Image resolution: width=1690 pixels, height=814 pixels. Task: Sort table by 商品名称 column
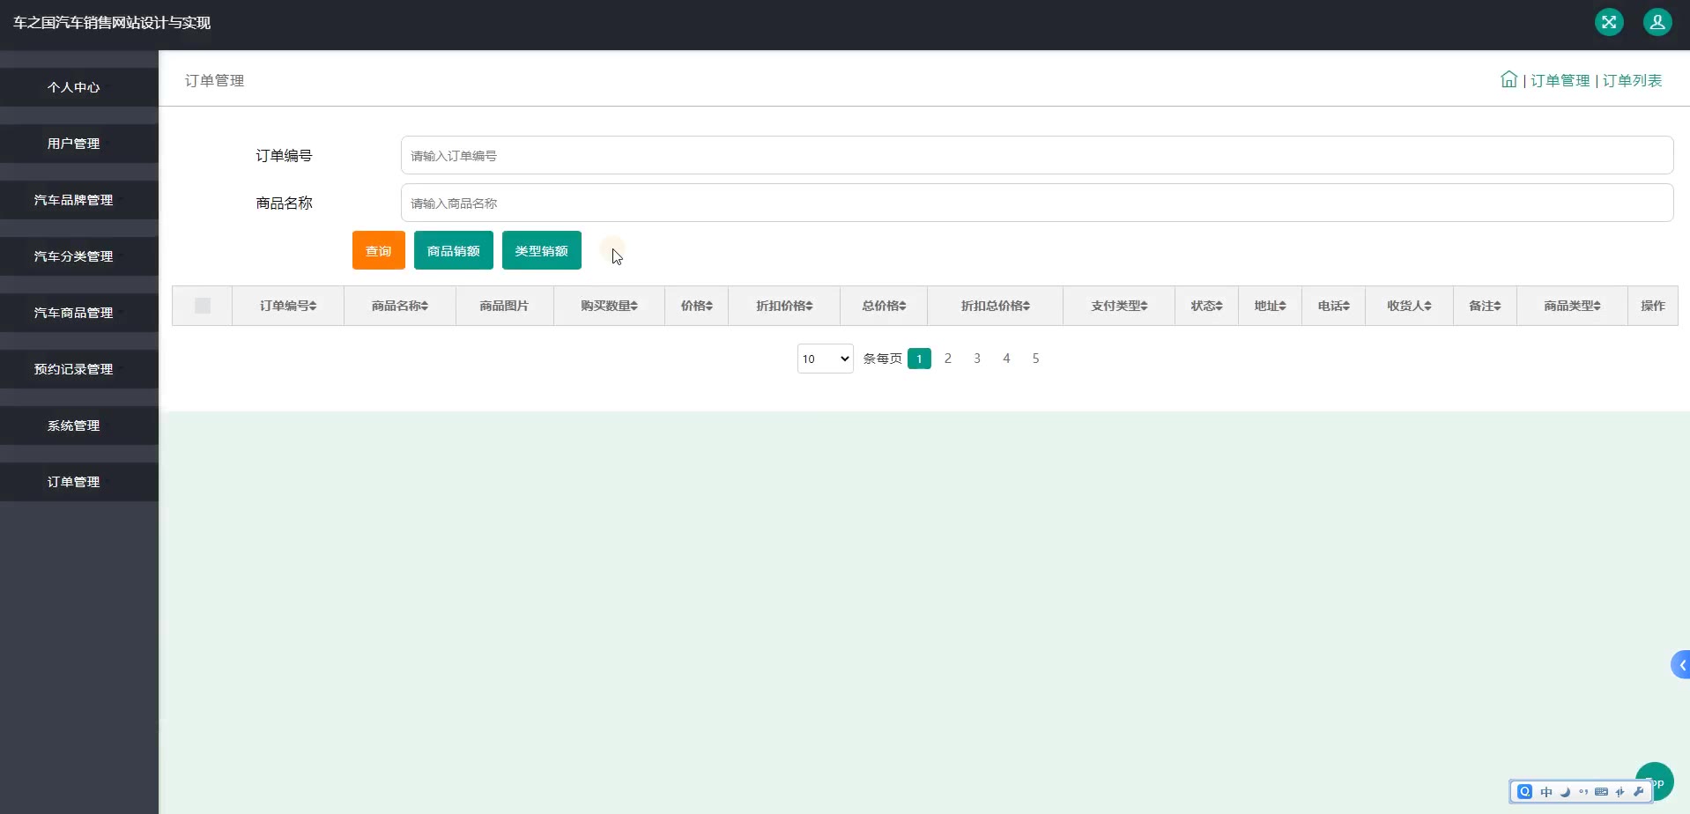click(x=400, y=306)
